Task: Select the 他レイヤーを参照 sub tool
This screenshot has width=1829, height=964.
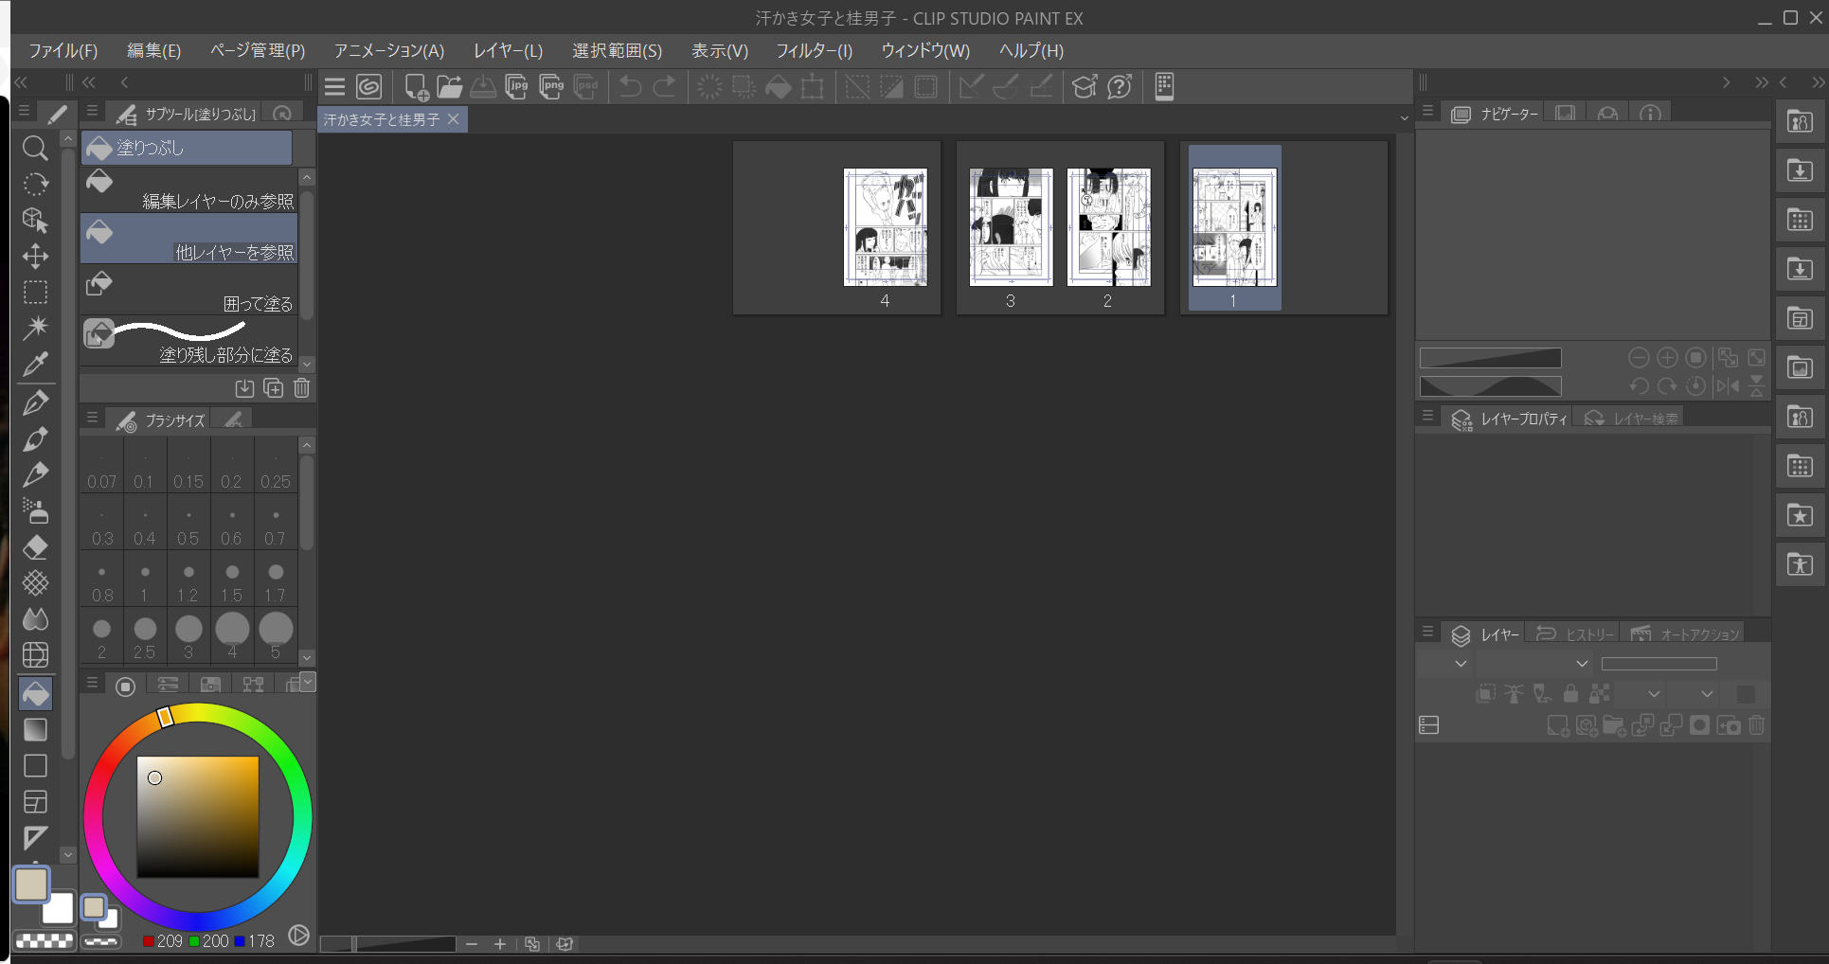Action: (x=189, y=239)
